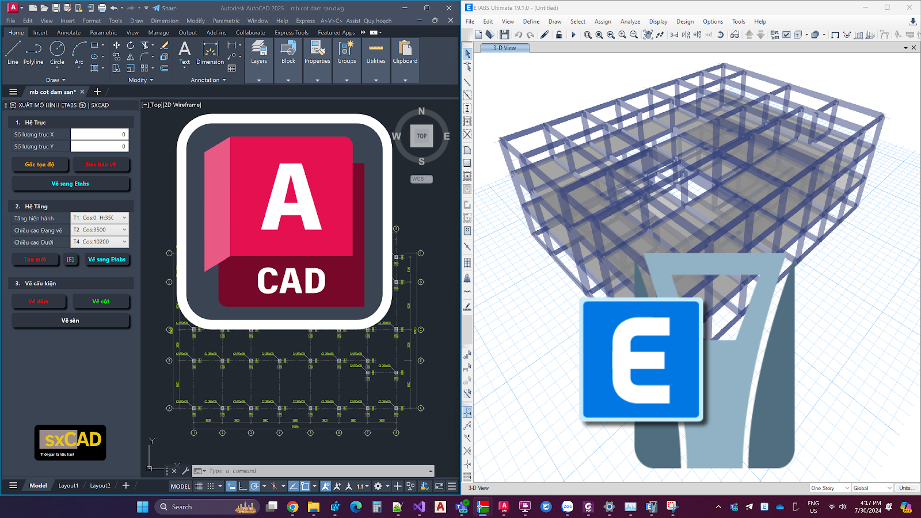This screenshot has width=921, height=518.
Task: Toggle Ortho mode in AutoCAD status bar
Action: pos(242,486)
